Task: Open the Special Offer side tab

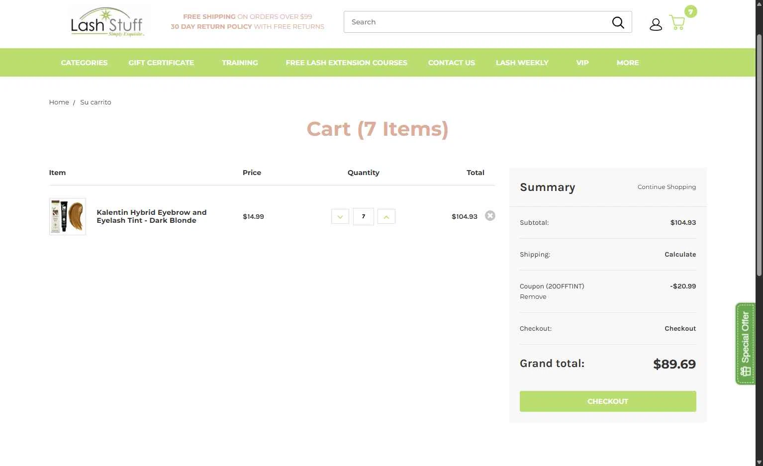Action: (745, 344)
